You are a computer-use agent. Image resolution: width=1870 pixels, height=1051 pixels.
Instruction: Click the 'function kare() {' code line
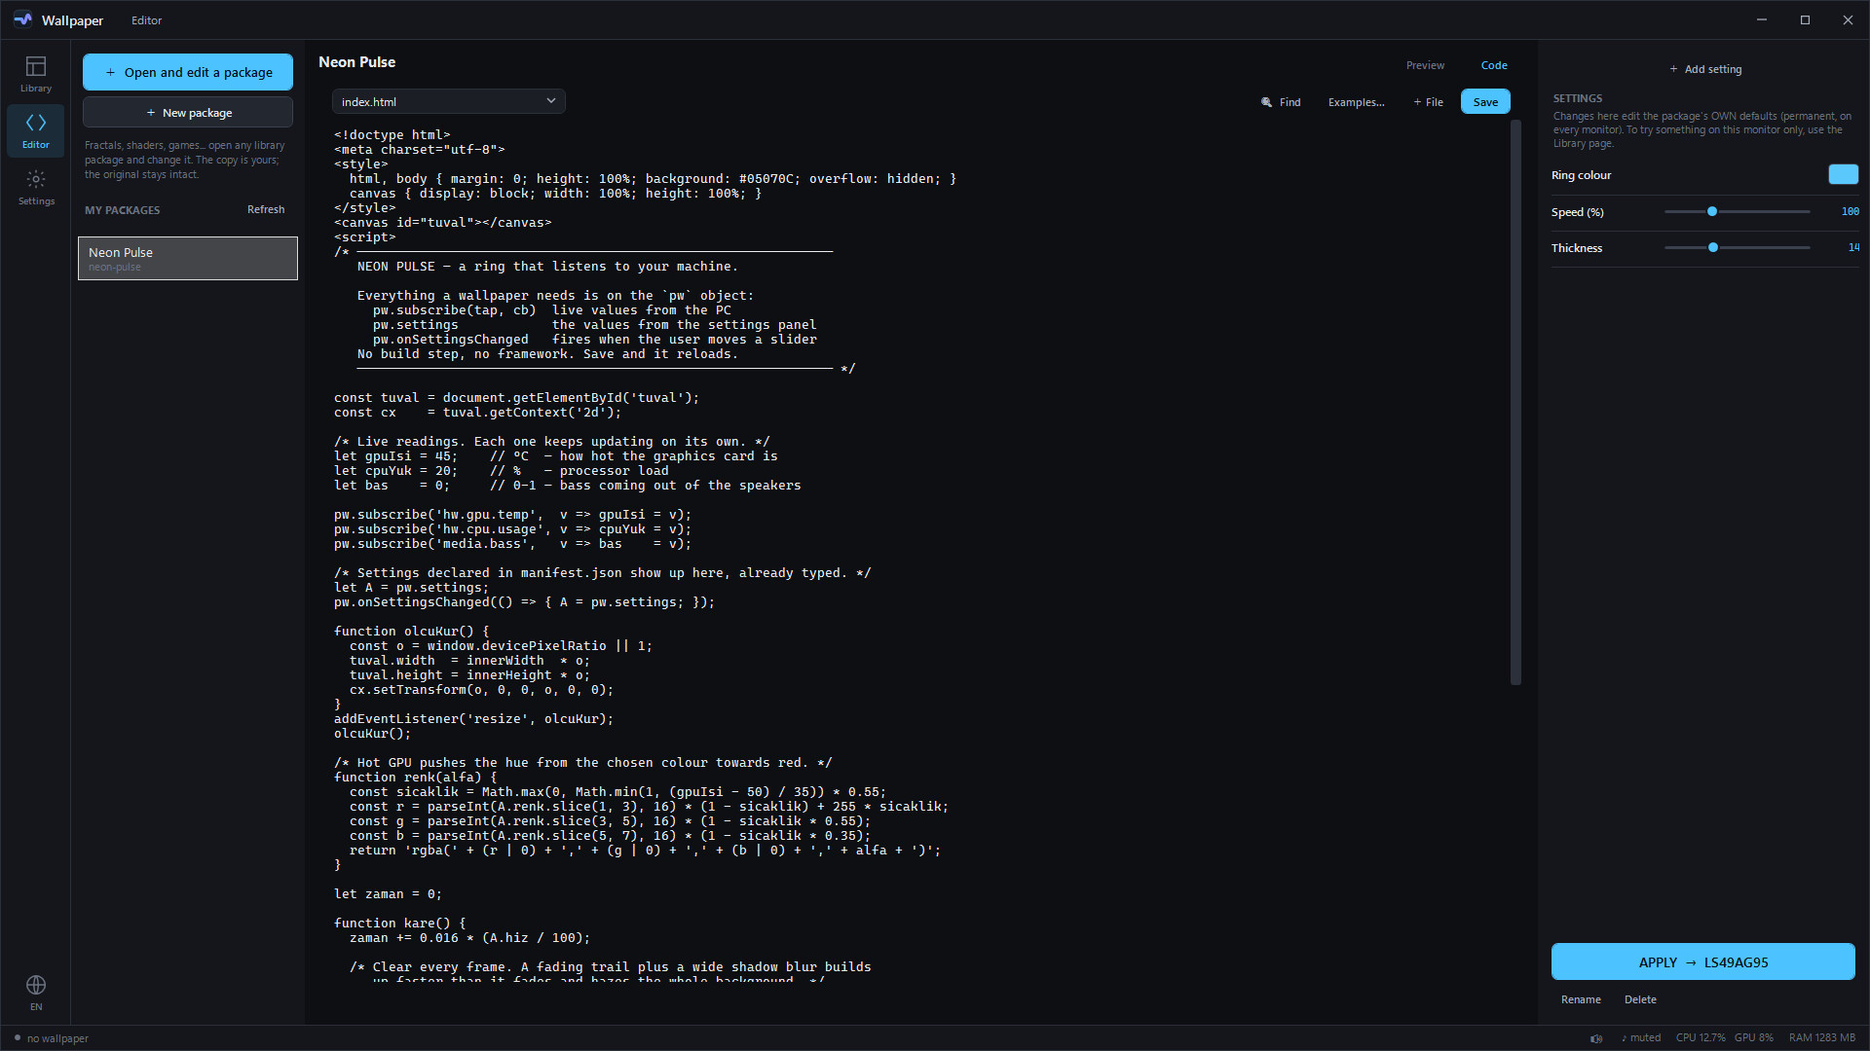pyautogui.click(x=399, y=924)
